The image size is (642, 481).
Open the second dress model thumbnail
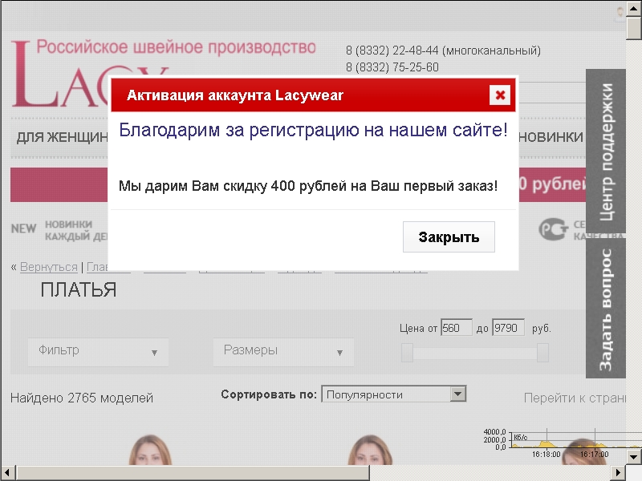pos(370,450)
